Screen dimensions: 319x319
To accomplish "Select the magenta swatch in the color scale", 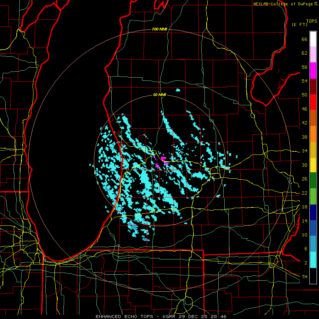I will click(313, 71).
